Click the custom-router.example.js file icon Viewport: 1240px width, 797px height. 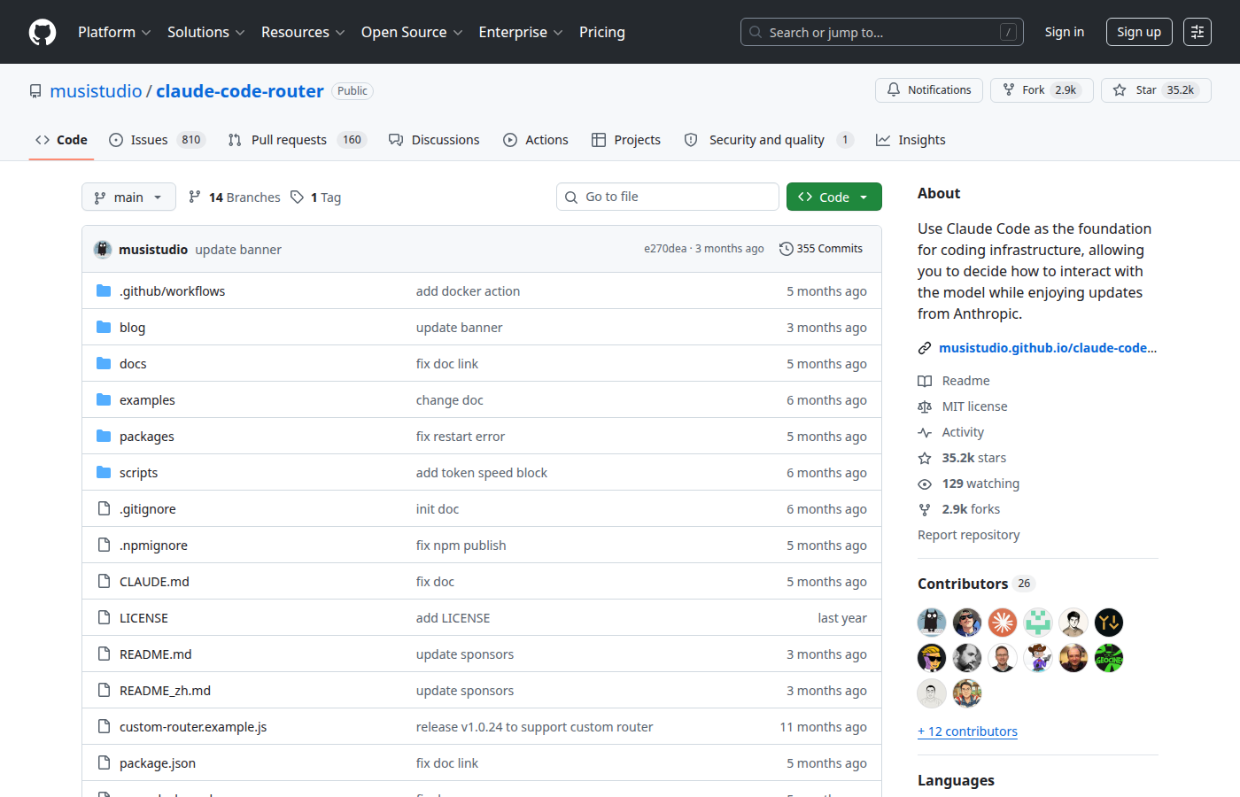104,726
